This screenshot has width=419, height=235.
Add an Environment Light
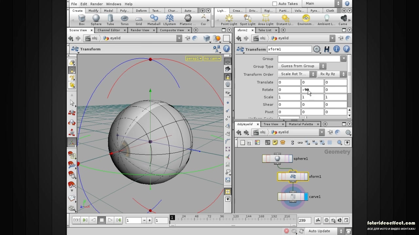(306, 20)
